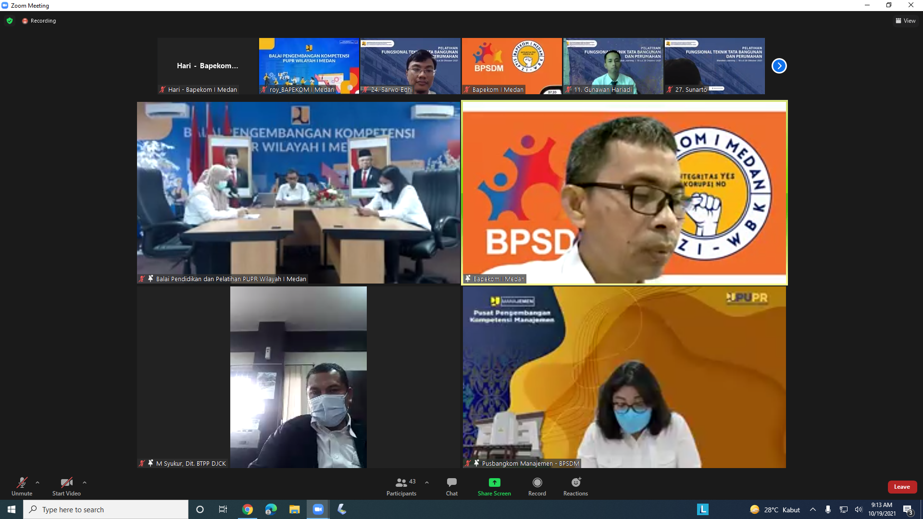The height and width of the screenshot is (519, 923).
Task: Select 27. Sunarto video thumbnail
Action: click(x=714, y=66)
